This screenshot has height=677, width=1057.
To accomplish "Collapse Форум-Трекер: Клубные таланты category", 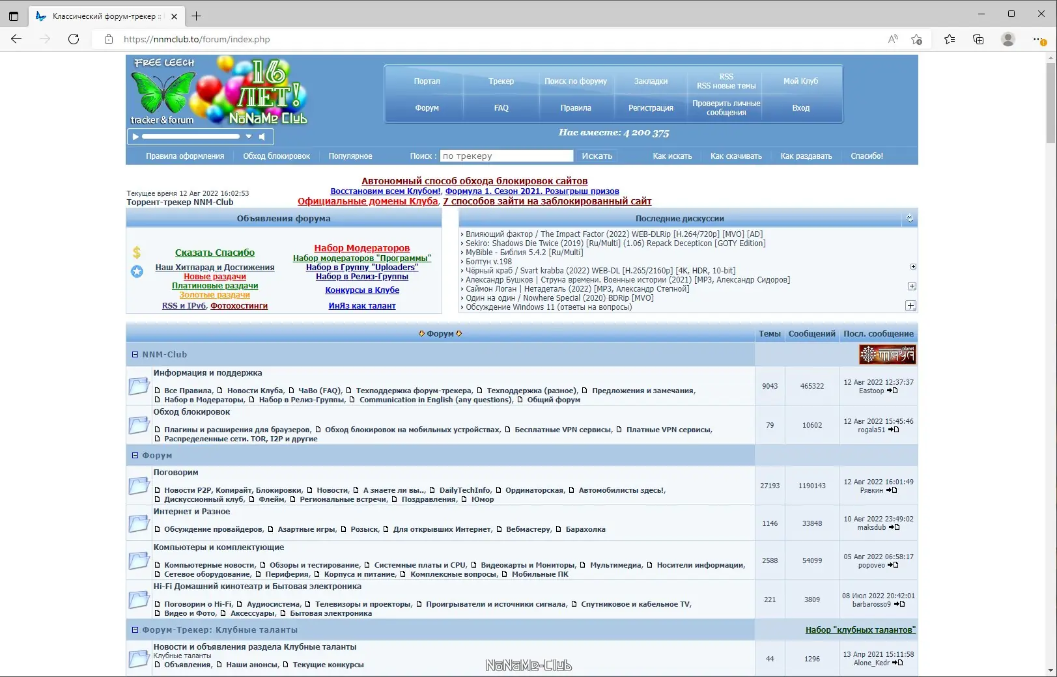I will coord(135,630).
